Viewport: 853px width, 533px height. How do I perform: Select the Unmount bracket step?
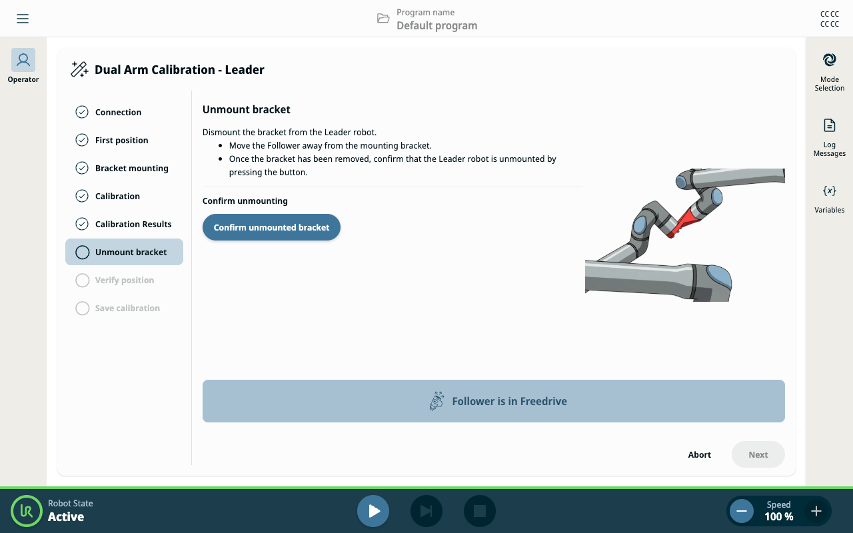pos(124,252)
